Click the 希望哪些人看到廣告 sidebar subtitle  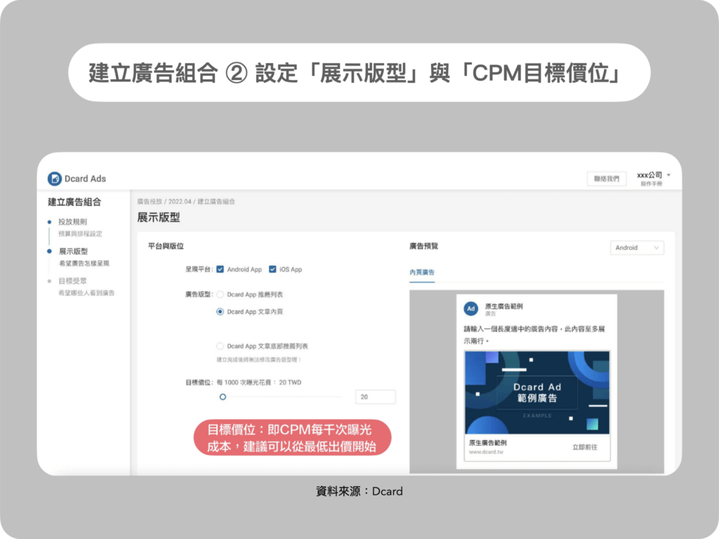click(x=86, y=293)
